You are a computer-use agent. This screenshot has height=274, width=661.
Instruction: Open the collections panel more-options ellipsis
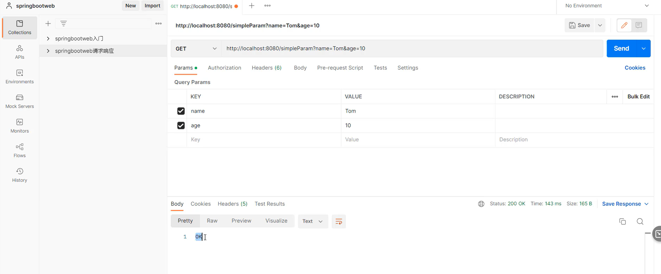tap(158, 24)
